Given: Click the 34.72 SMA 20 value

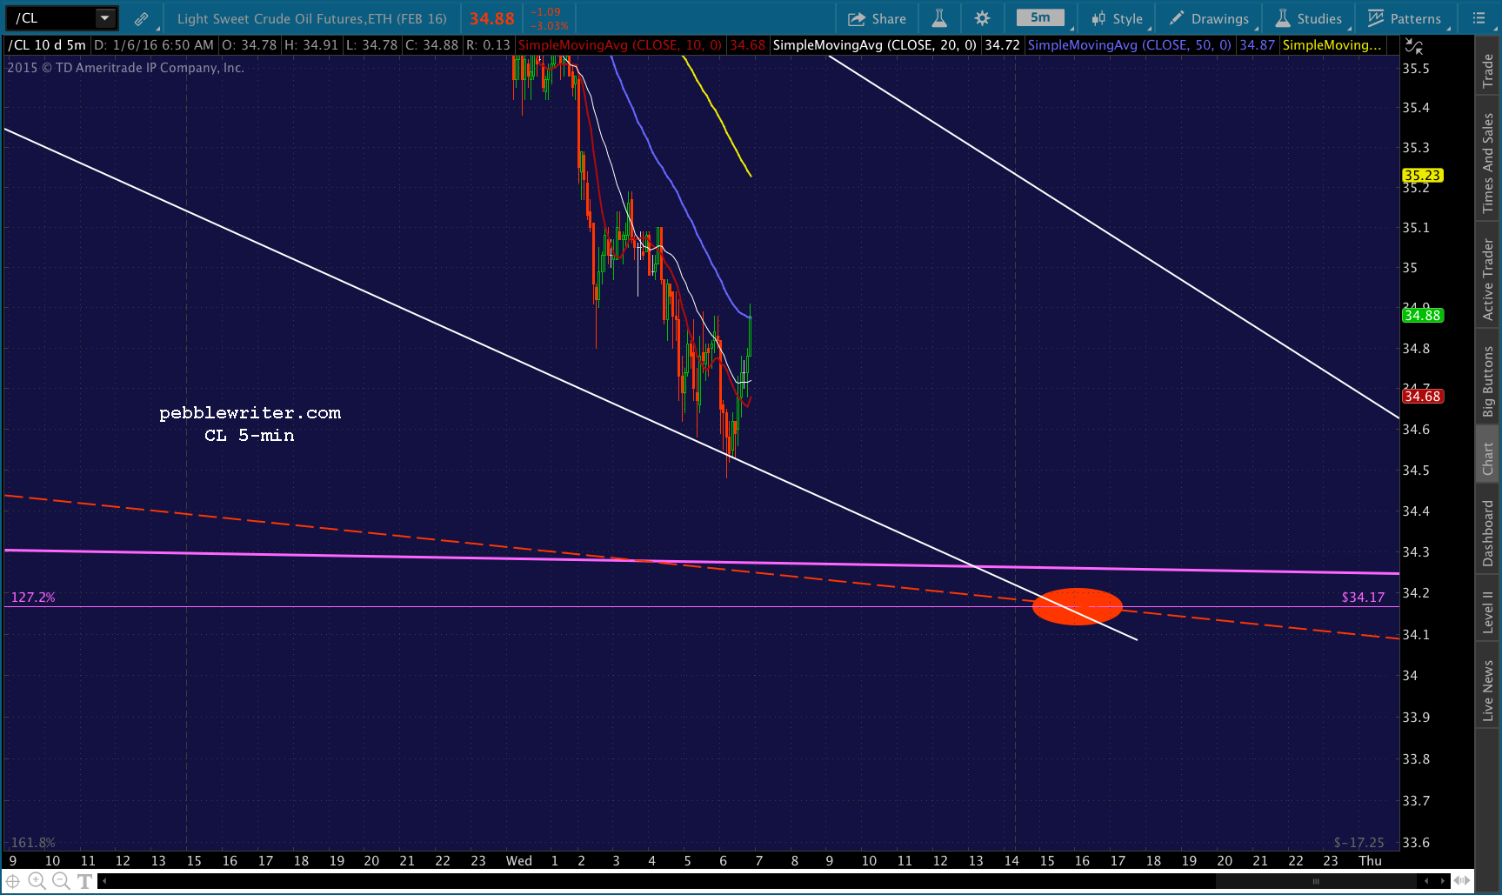Looking at the screenshot, I should [1002, 45].
